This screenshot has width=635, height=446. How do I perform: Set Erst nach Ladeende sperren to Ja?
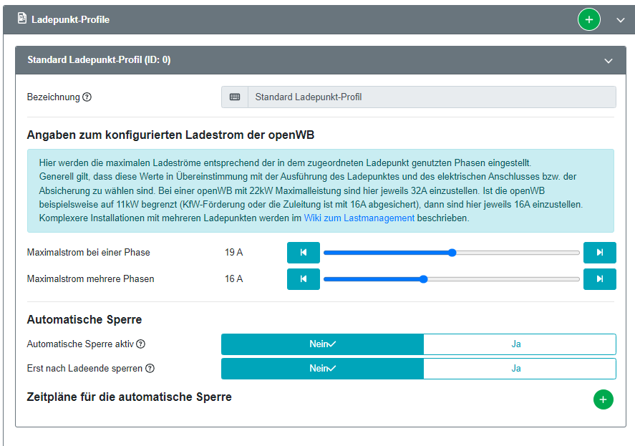coord(520,368)
